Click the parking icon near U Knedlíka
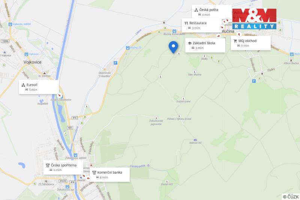 [115, 63]
